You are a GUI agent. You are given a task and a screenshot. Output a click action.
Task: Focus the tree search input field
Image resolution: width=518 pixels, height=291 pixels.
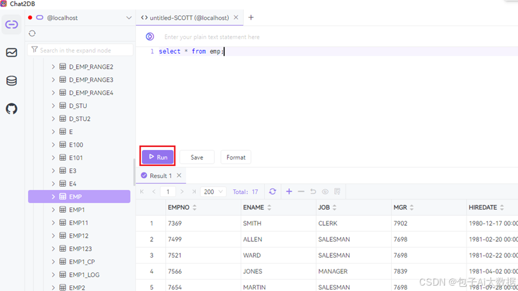(81, 50)
